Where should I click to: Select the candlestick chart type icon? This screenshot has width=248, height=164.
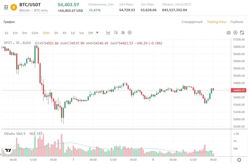pos(123,33)
